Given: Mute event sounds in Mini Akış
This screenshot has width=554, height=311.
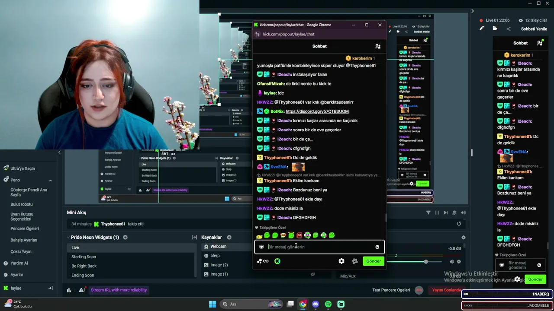Looking at the screenshot, I should [x=463, y=213].
